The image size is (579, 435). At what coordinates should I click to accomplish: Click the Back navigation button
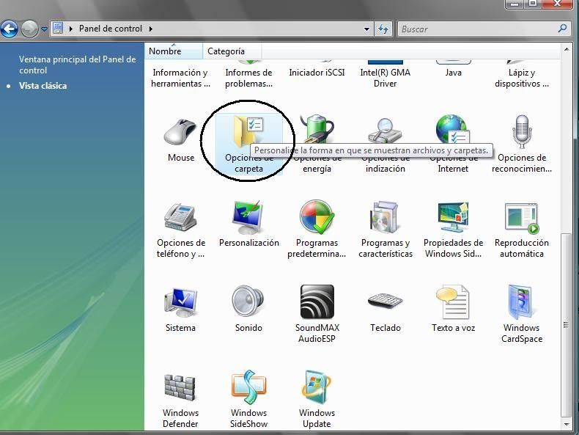pyautogui.click(x=9, y=29)
